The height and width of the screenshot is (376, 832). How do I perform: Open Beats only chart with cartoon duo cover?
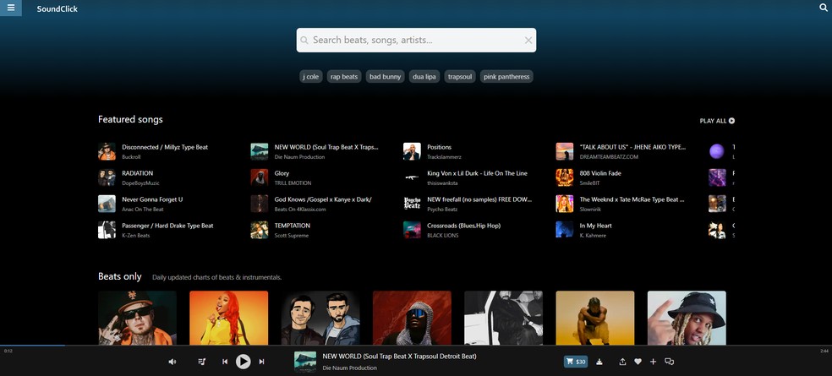(320, 318)
